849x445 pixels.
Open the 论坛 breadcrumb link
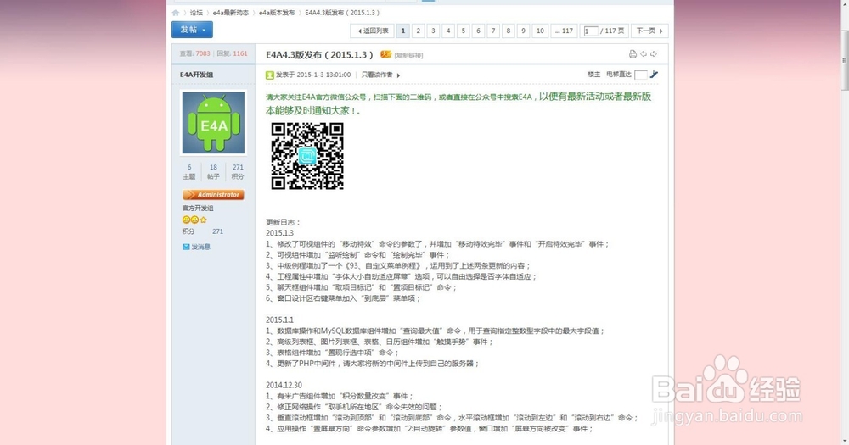click(196, 13)
